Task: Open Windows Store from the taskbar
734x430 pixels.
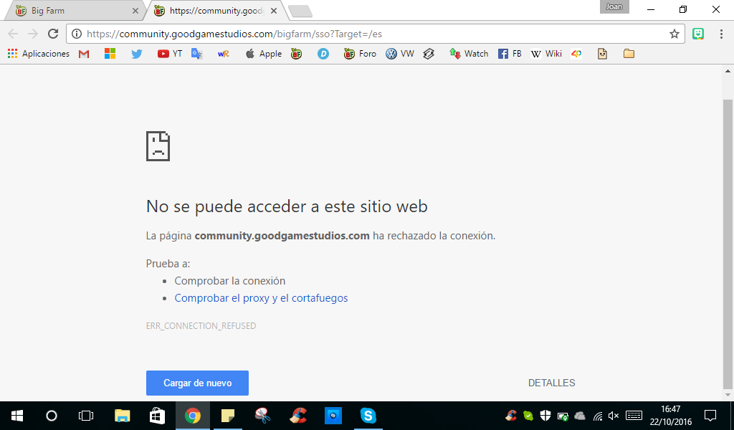Action: (x=157, y=416)
